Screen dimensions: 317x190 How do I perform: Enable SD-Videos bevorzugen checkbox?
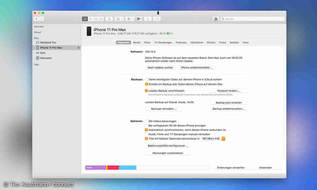click(x=147, y=121)
